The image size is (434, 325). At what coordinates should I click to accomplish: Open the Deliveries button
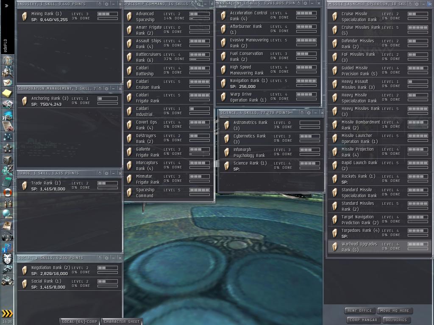click(x=396, y=320)
